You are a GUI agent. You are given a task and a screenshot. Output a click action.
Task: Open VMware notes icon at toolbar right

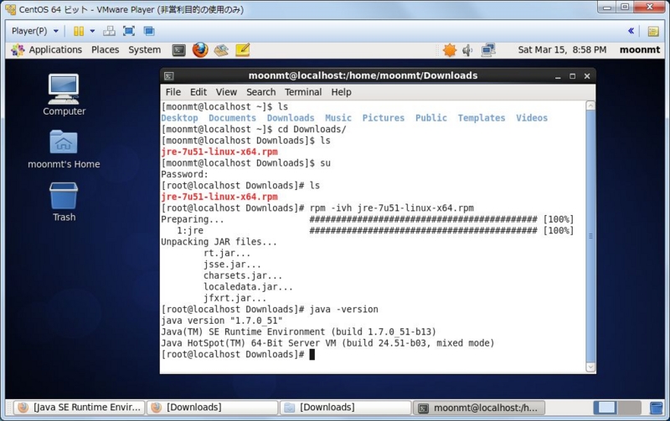[x=653, y=31]
